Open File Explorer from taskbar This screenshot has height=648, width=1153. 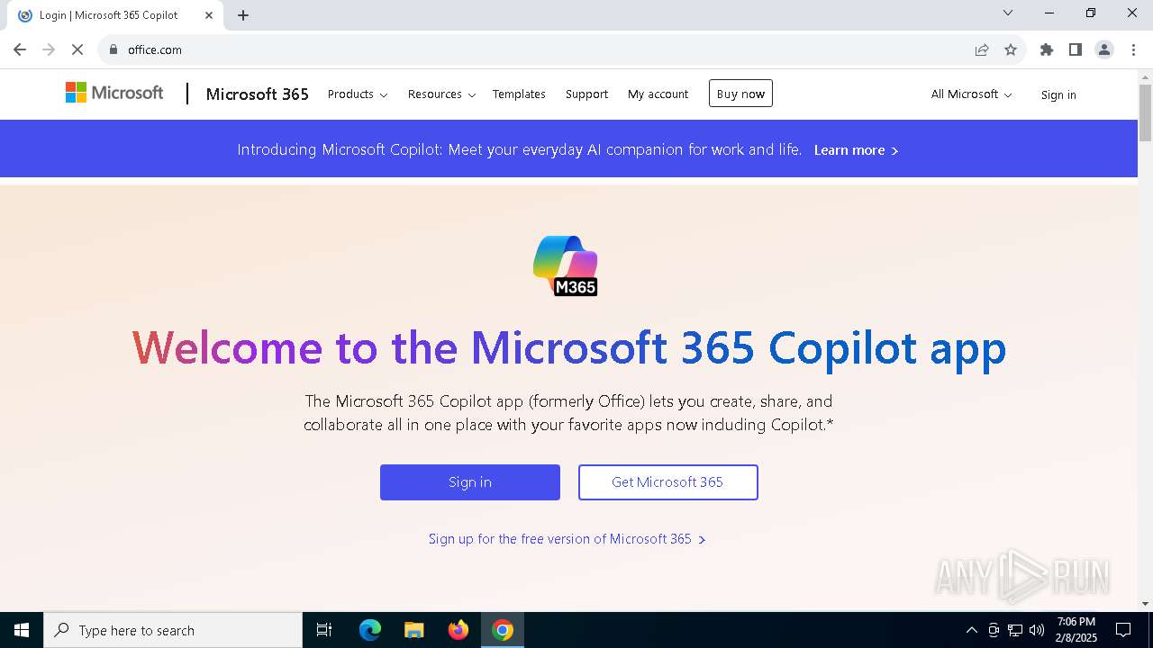click(413, 630)
